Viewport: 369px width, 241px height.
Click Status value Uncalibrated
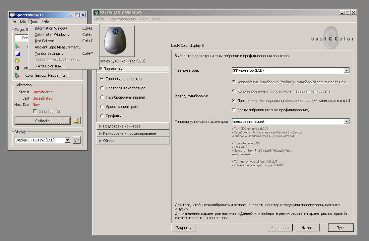click(x=42, y=92)
